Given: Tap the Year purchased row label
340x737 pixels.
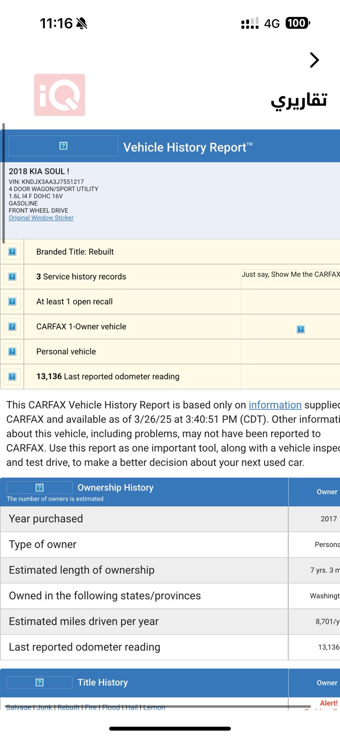Looking at the screenshot, I should [x=46, y=519].
